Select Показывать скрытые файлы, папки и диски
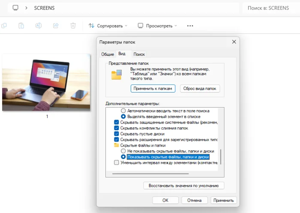The width and height of the screenshot is (300, 213). coord(165,157)
